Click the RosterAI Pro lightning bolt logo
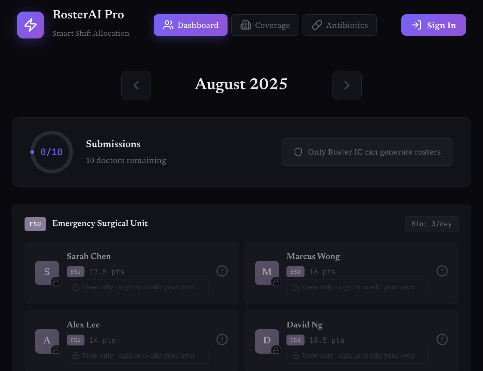This screenshot has height=371, width=483. pyautogui.click(x=30, y=25)
